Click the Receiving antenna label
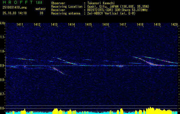This screenshot has width=180, height=114. 66,13
